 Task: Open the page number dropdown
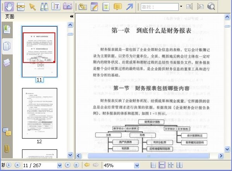pos(60,166)
